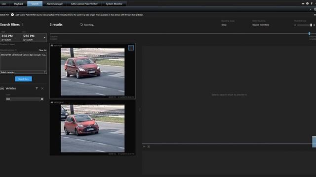The image size is (316, 177).
Task: Open the Show bounding boxes dropdown
Action: (x=224, y=25)
